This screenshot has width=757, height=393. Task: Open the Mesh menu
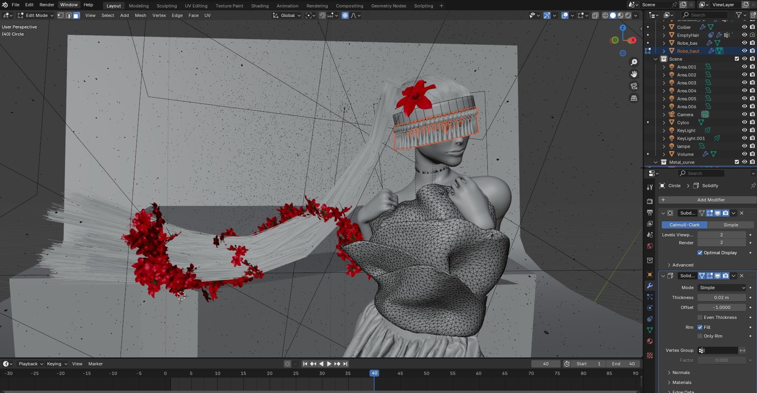(x=140, y=15)
